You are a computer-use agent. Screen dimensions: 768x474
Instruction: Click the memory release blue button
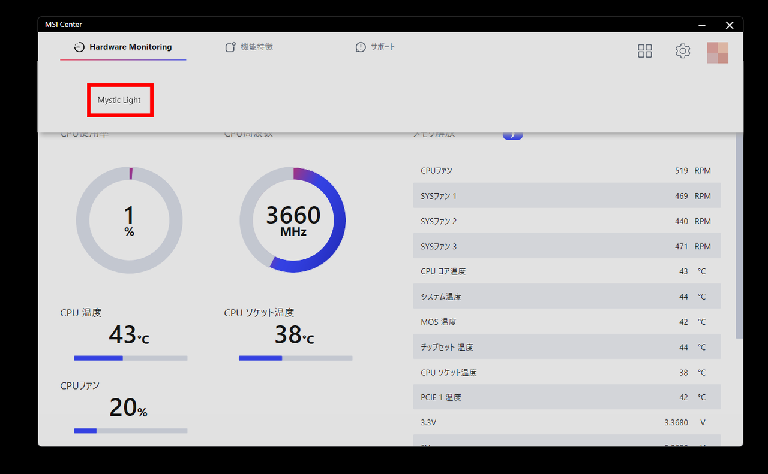512,135
